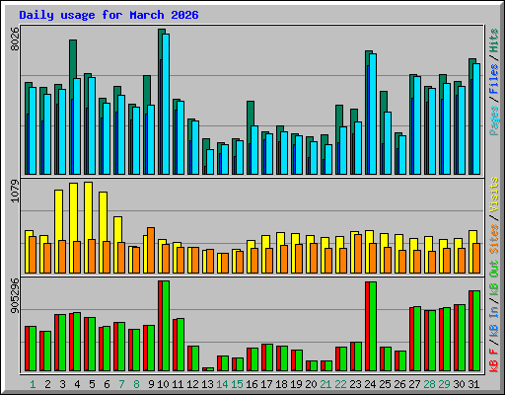Click the 'kB F' legend label
The height and width of the screenshot is (395, 505).
coord(493,360)
